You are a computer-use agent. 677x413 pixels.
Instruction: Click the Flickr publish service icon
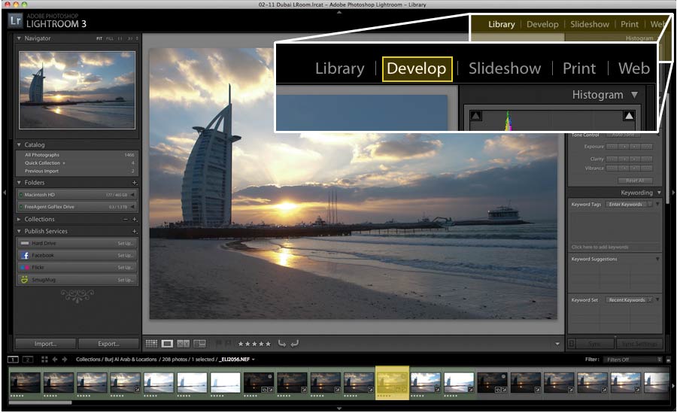[25, 267]
